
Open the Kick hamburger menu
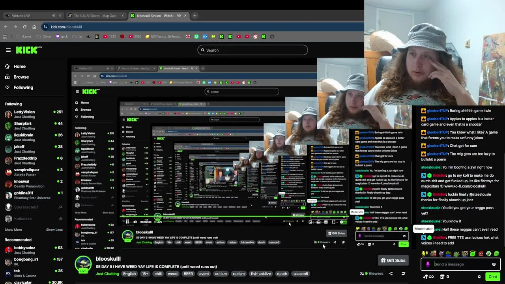(x=8, y=50)
